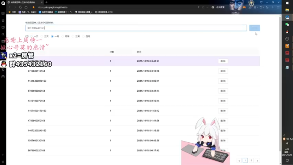The image size is (293, 165).
Task: Switch to the first browser tab
Action: point(25,3)
